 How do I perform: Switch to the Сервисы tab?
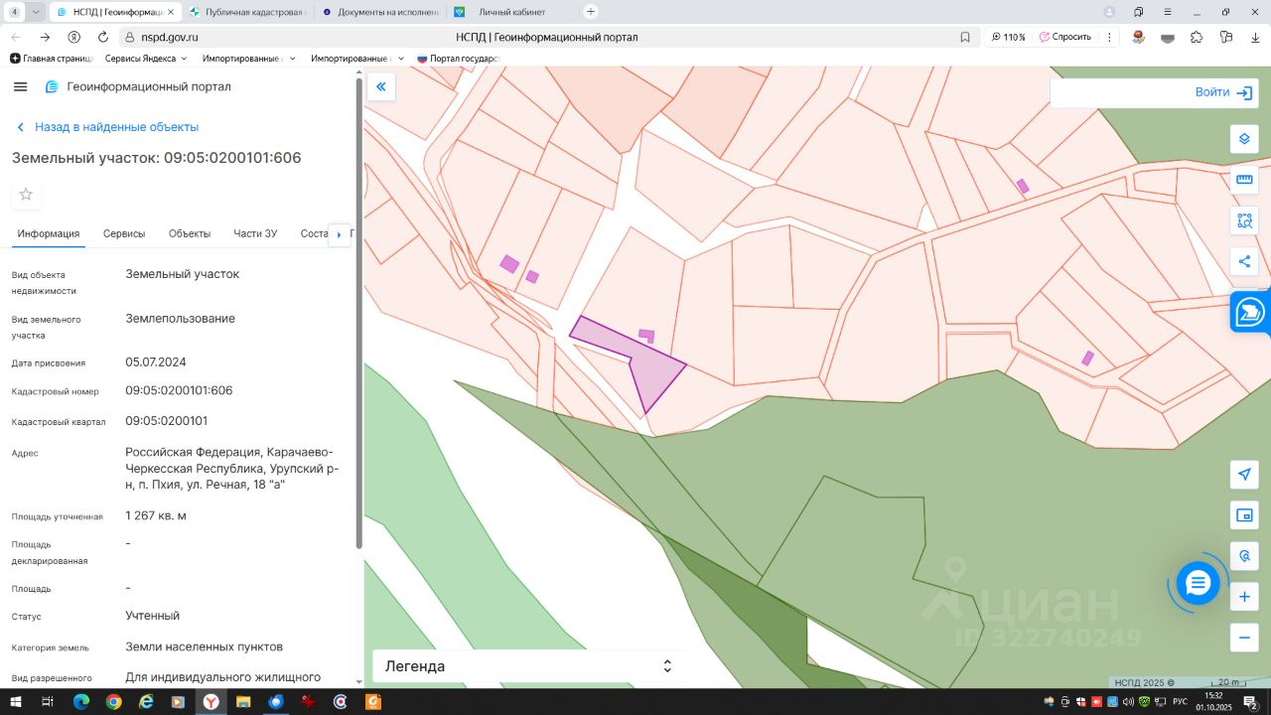point(124,233)
